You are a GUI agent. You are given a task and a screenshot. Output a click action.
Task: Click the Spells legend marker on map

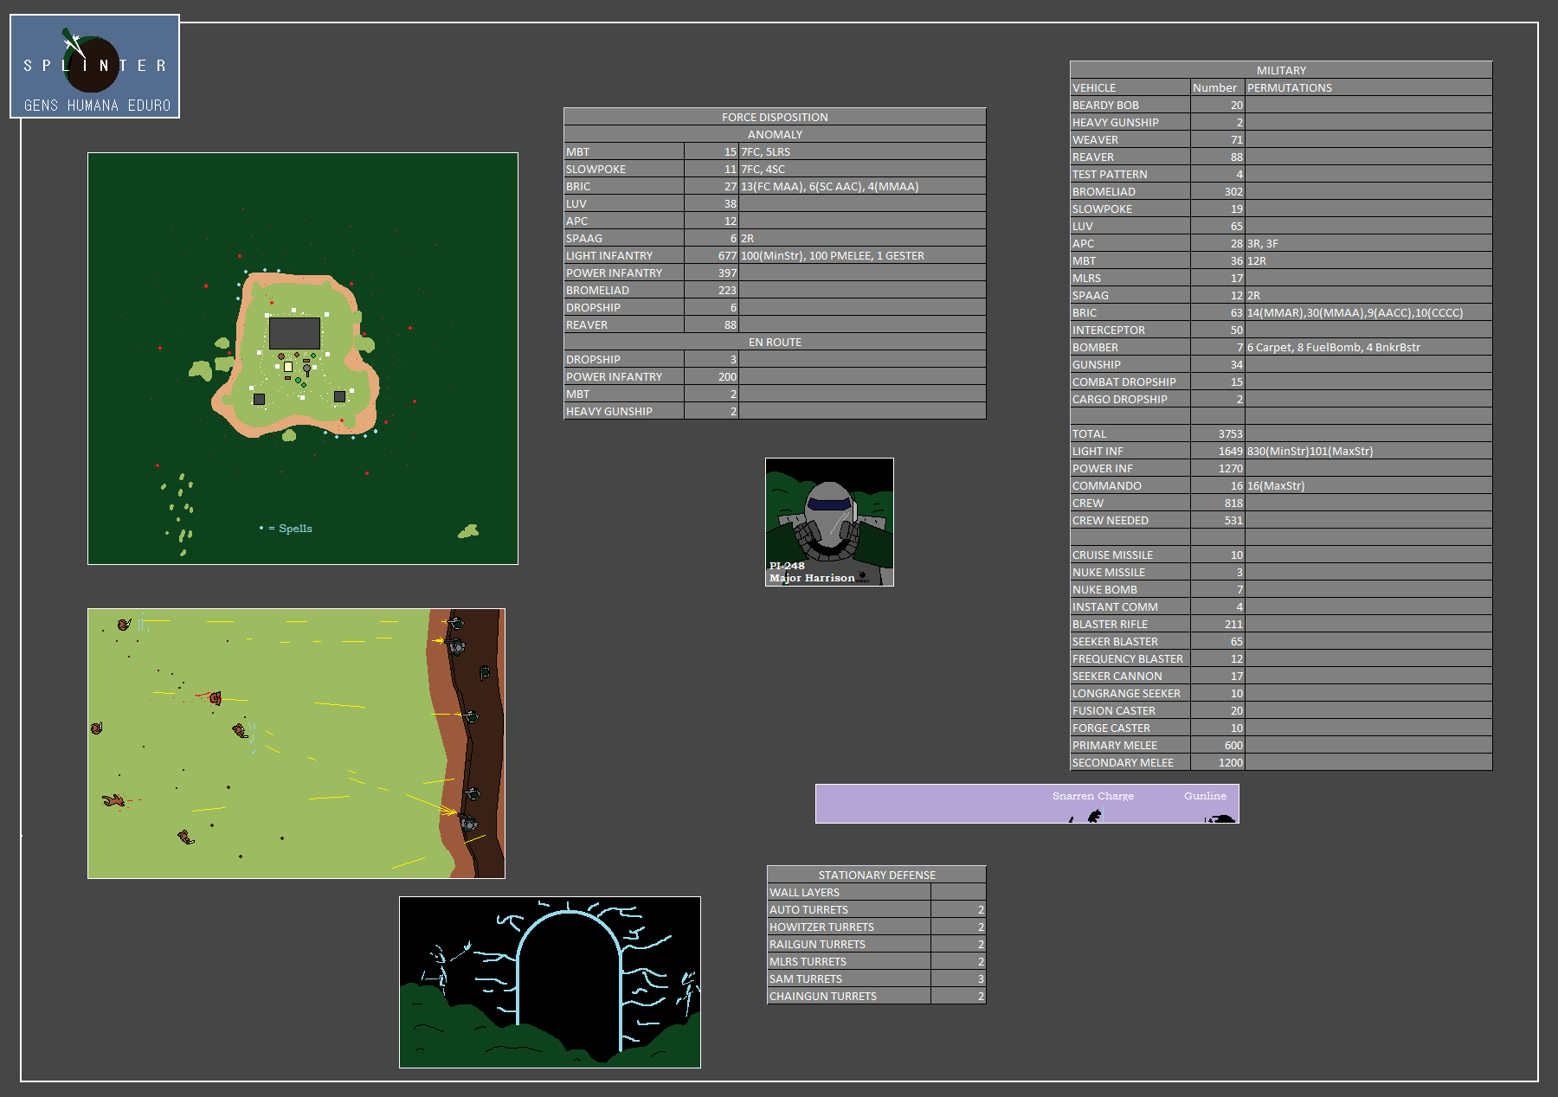tap(261, 528)
